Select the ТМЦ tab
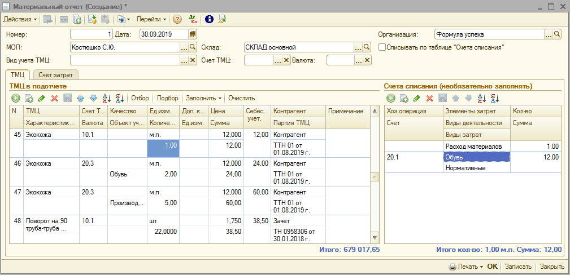570x275 pixels. [x=17, y=74]
